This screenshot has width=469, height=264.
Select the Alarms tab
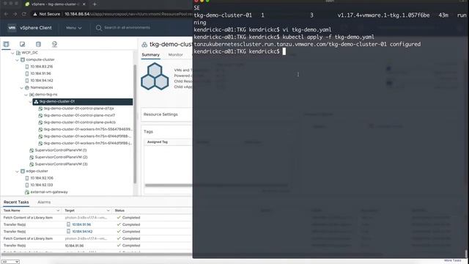click(44, 202)
